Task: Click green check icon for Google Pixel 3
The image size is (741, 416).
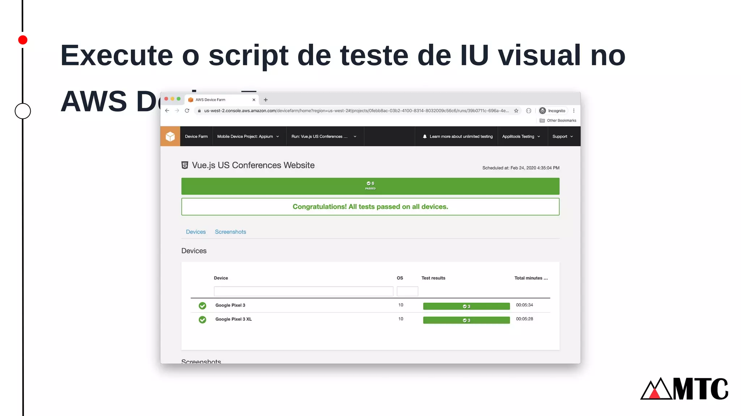Action: click(203, 306)
